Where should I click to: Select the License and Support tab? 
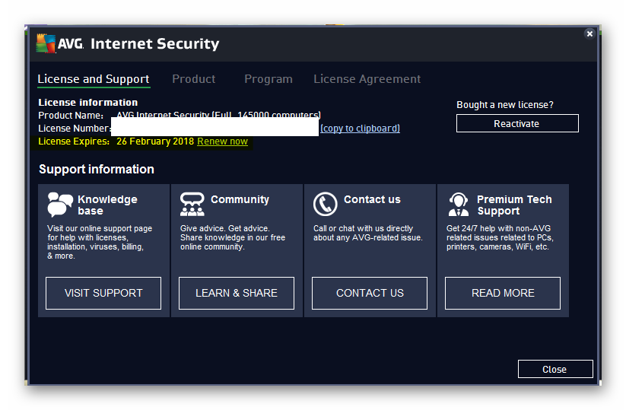coord(94,79)
